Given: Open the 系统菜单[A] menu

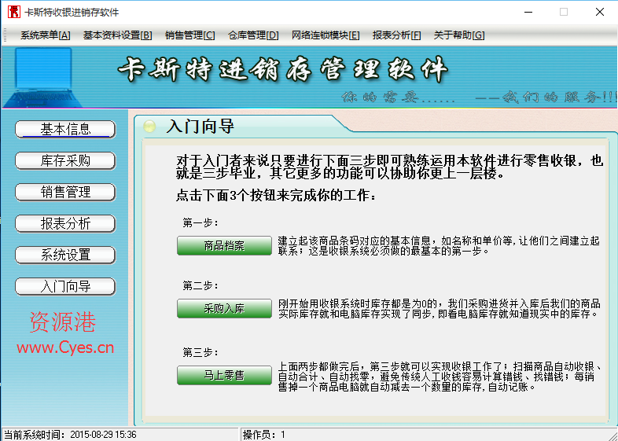Looking at the screenshot, I should (x=46, y=35).
